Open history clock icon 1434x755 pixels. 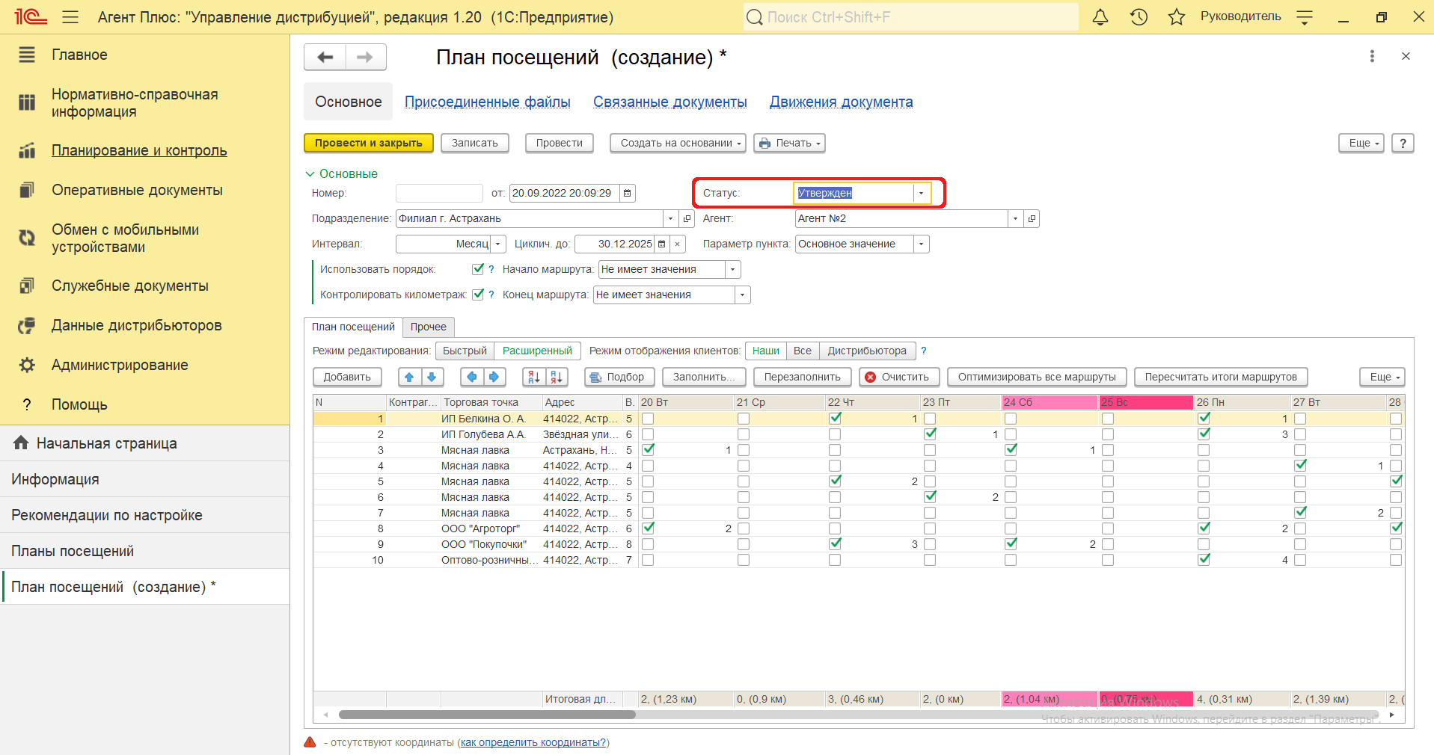[1139, 16]
